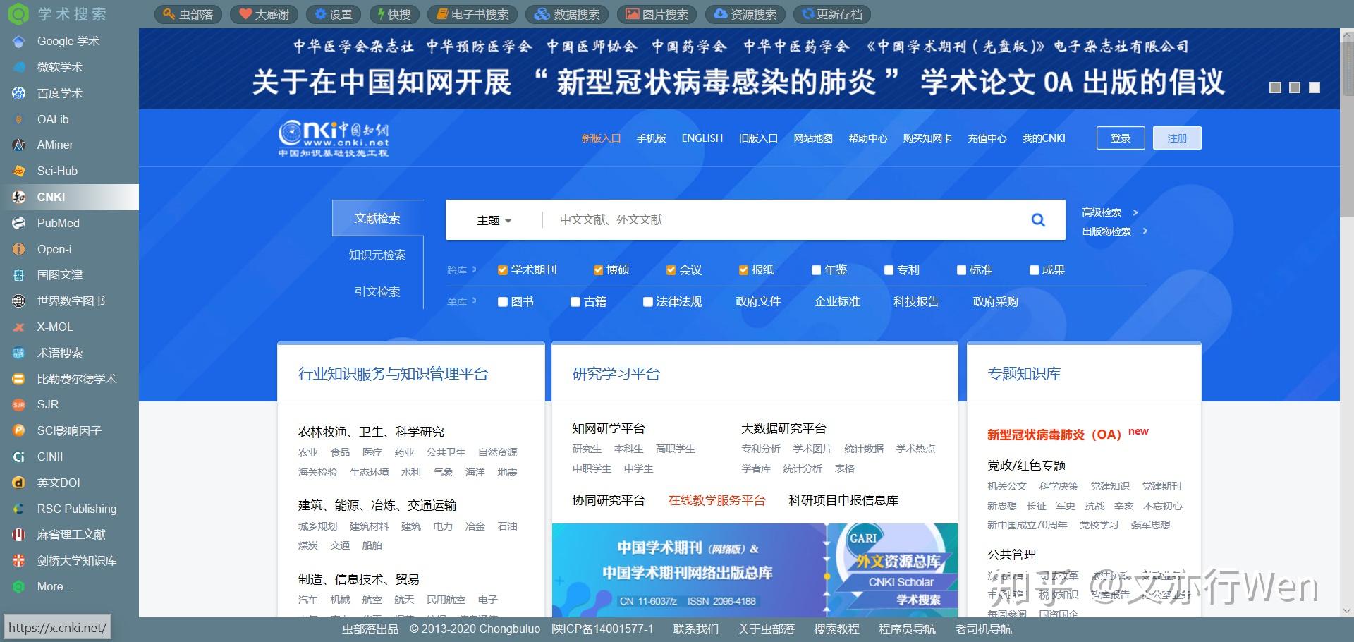This screenshot has width=1354, height=642.
Task: Select 国图文津 icon
Action: [19, 275]
